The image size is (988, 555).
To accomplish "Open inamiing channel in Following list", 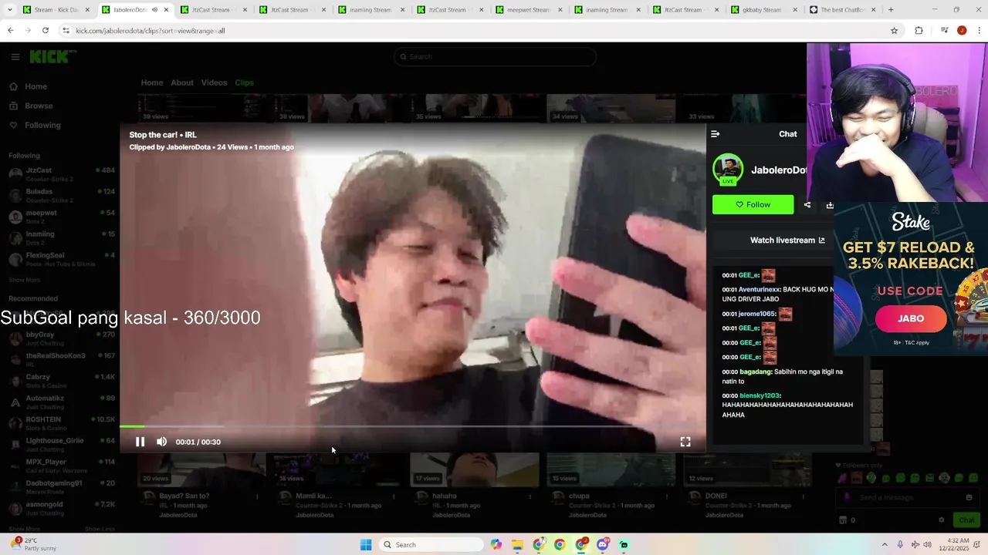I will tap(61, 237).
